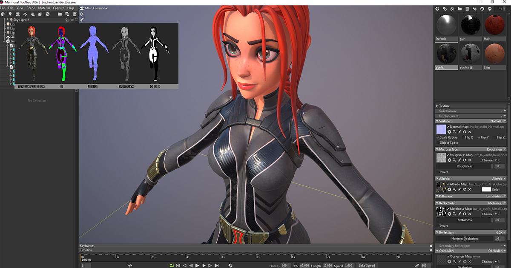Toggle timeline loop playback
511x268 pixels.
tap(172, 265)
